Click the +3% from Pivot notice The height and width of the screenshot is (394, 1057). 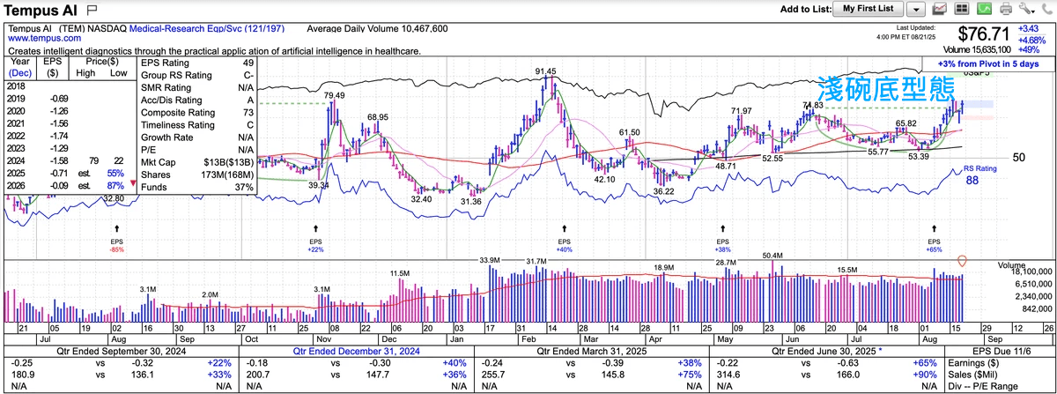pos(988,64)
